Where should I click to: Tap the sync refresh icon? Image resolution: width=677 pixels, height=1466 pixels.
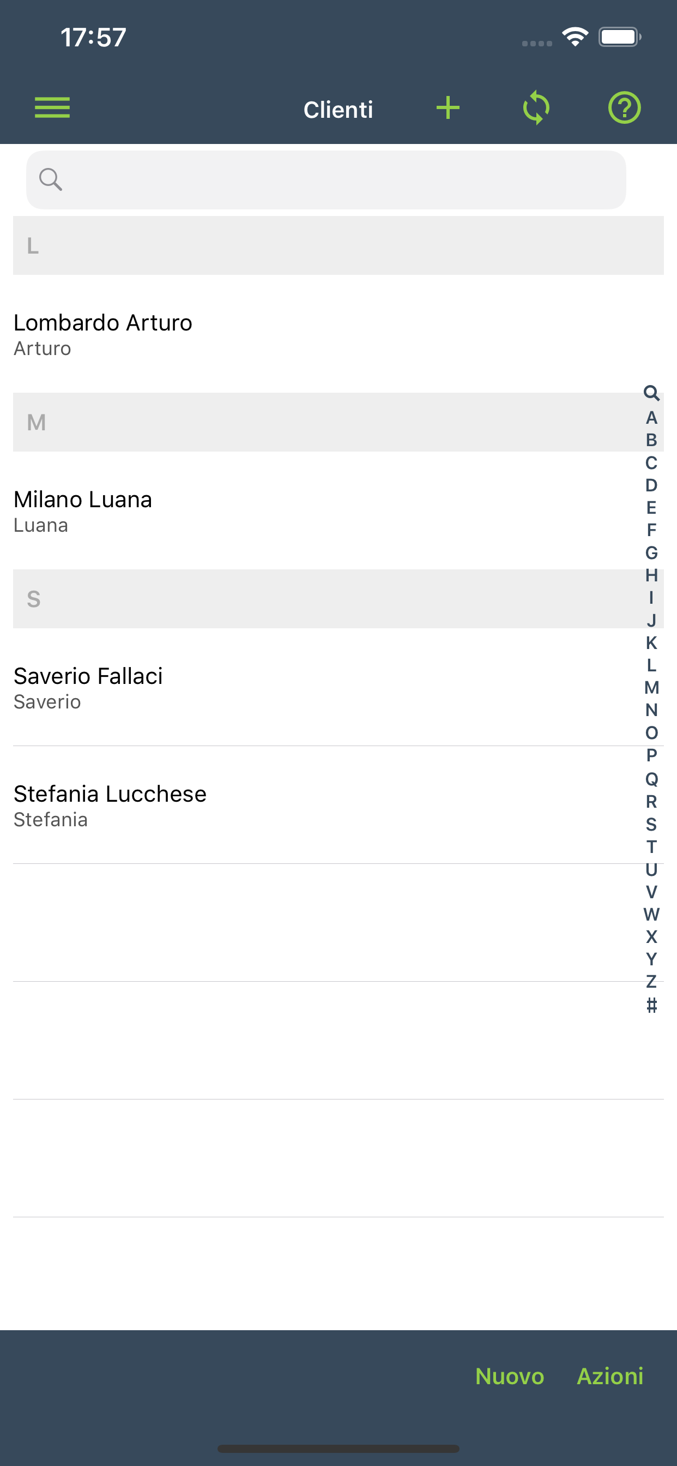(x=536, y=107)
